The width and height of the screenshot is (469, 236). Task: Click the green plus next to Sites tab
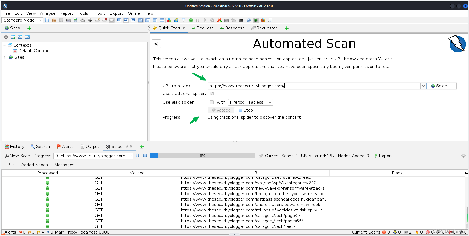pyautogui.click(x=29, y=28)
